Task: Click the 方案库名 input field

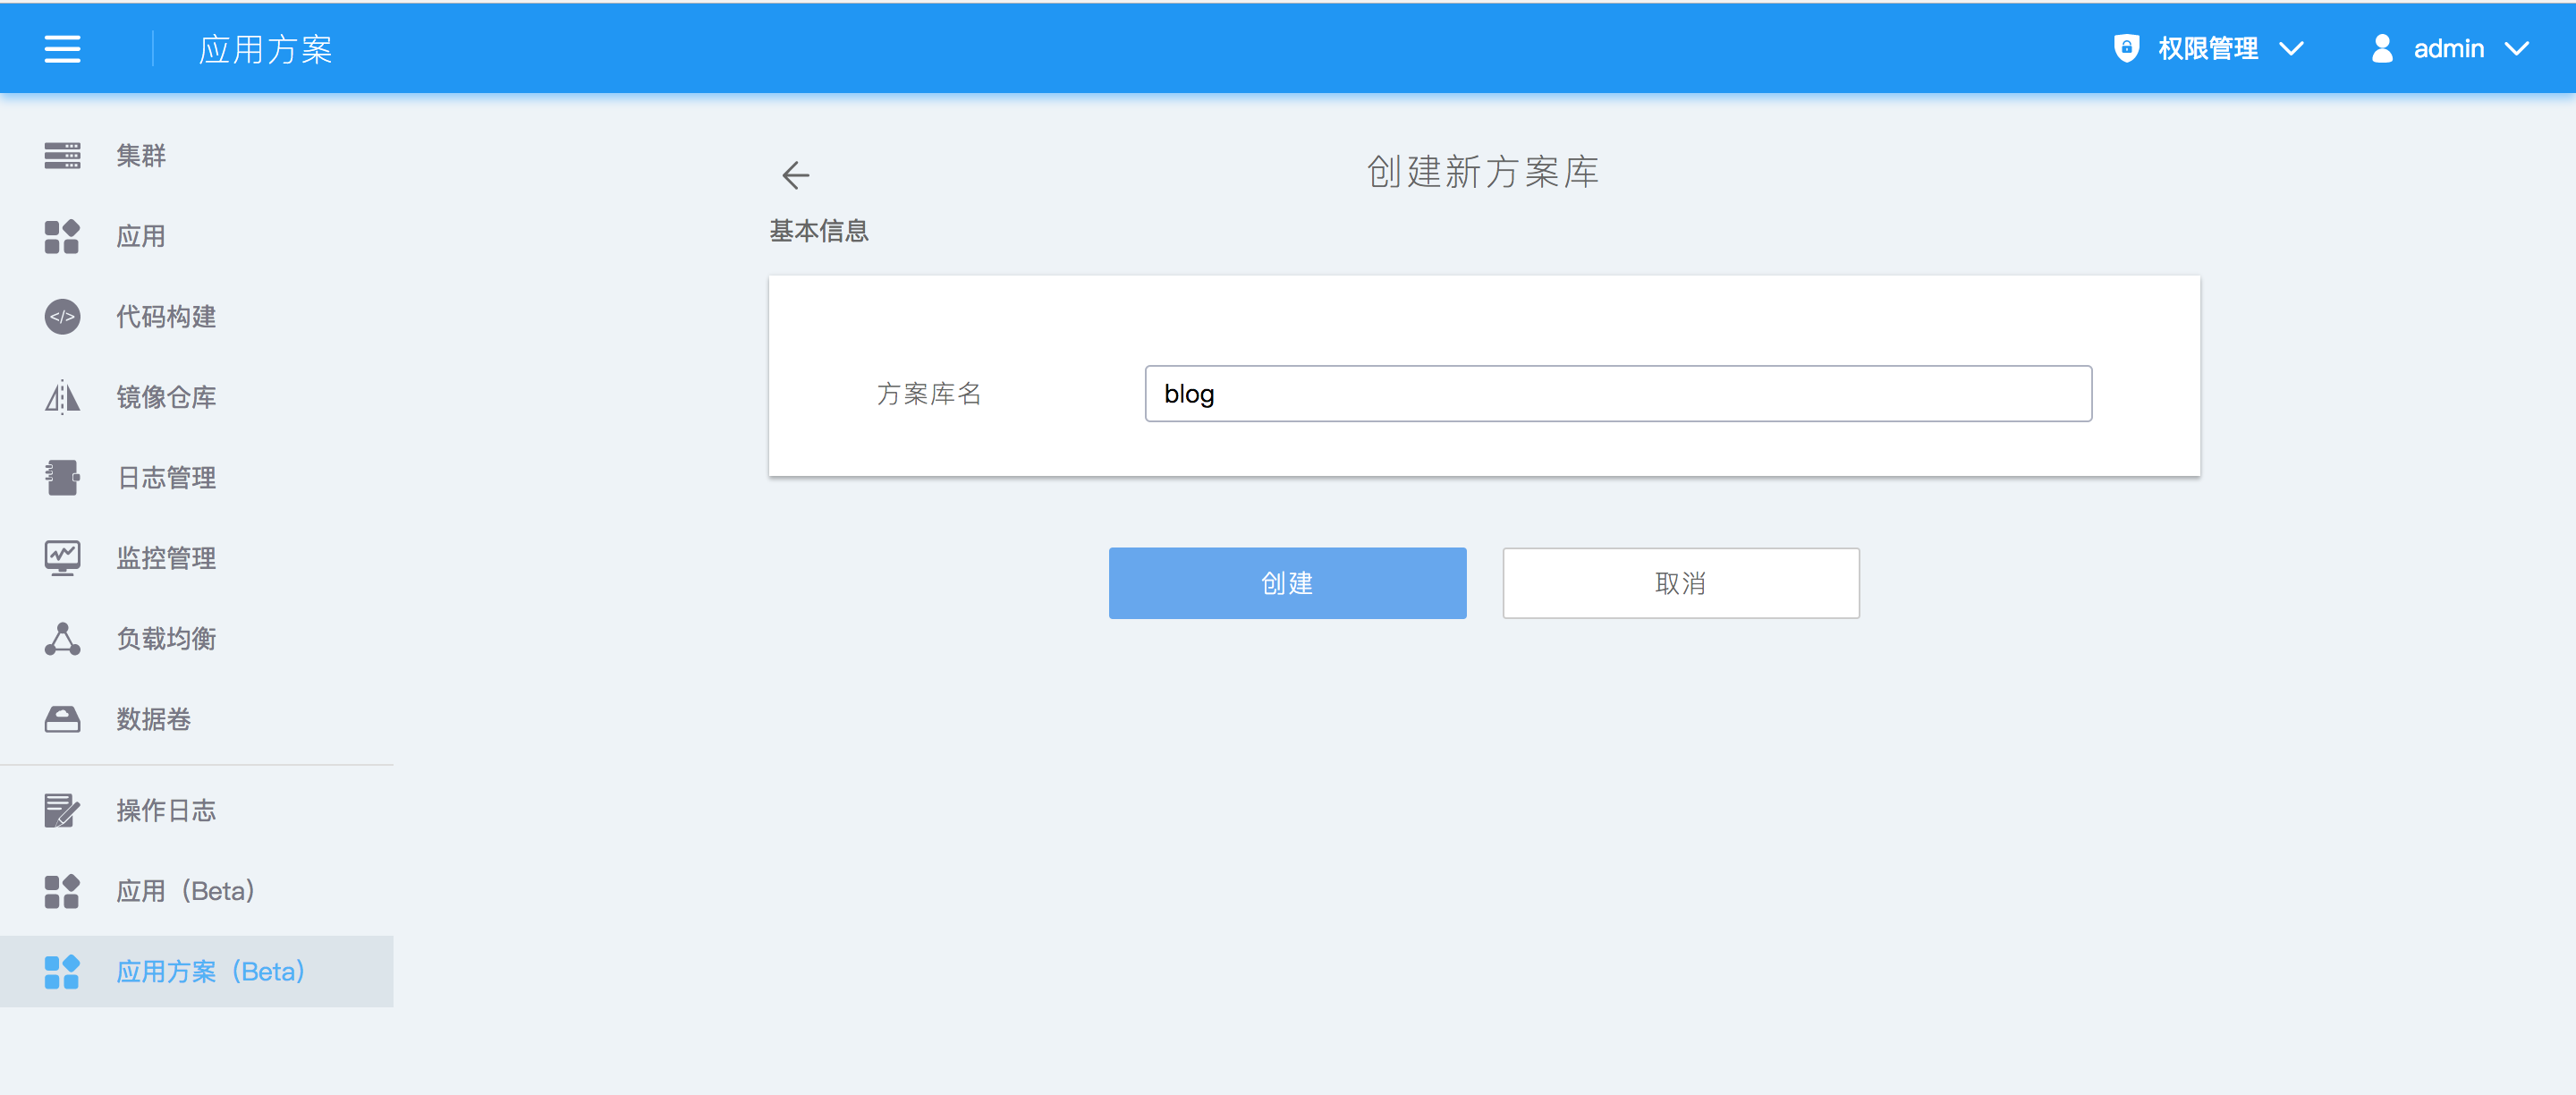Action: coord(1617,394)
